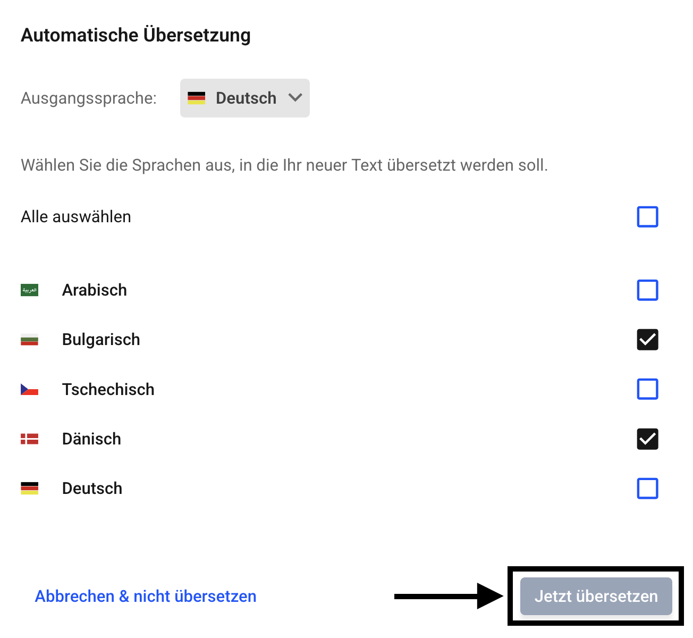Expand source language chevron arrow

pos(295,98)
